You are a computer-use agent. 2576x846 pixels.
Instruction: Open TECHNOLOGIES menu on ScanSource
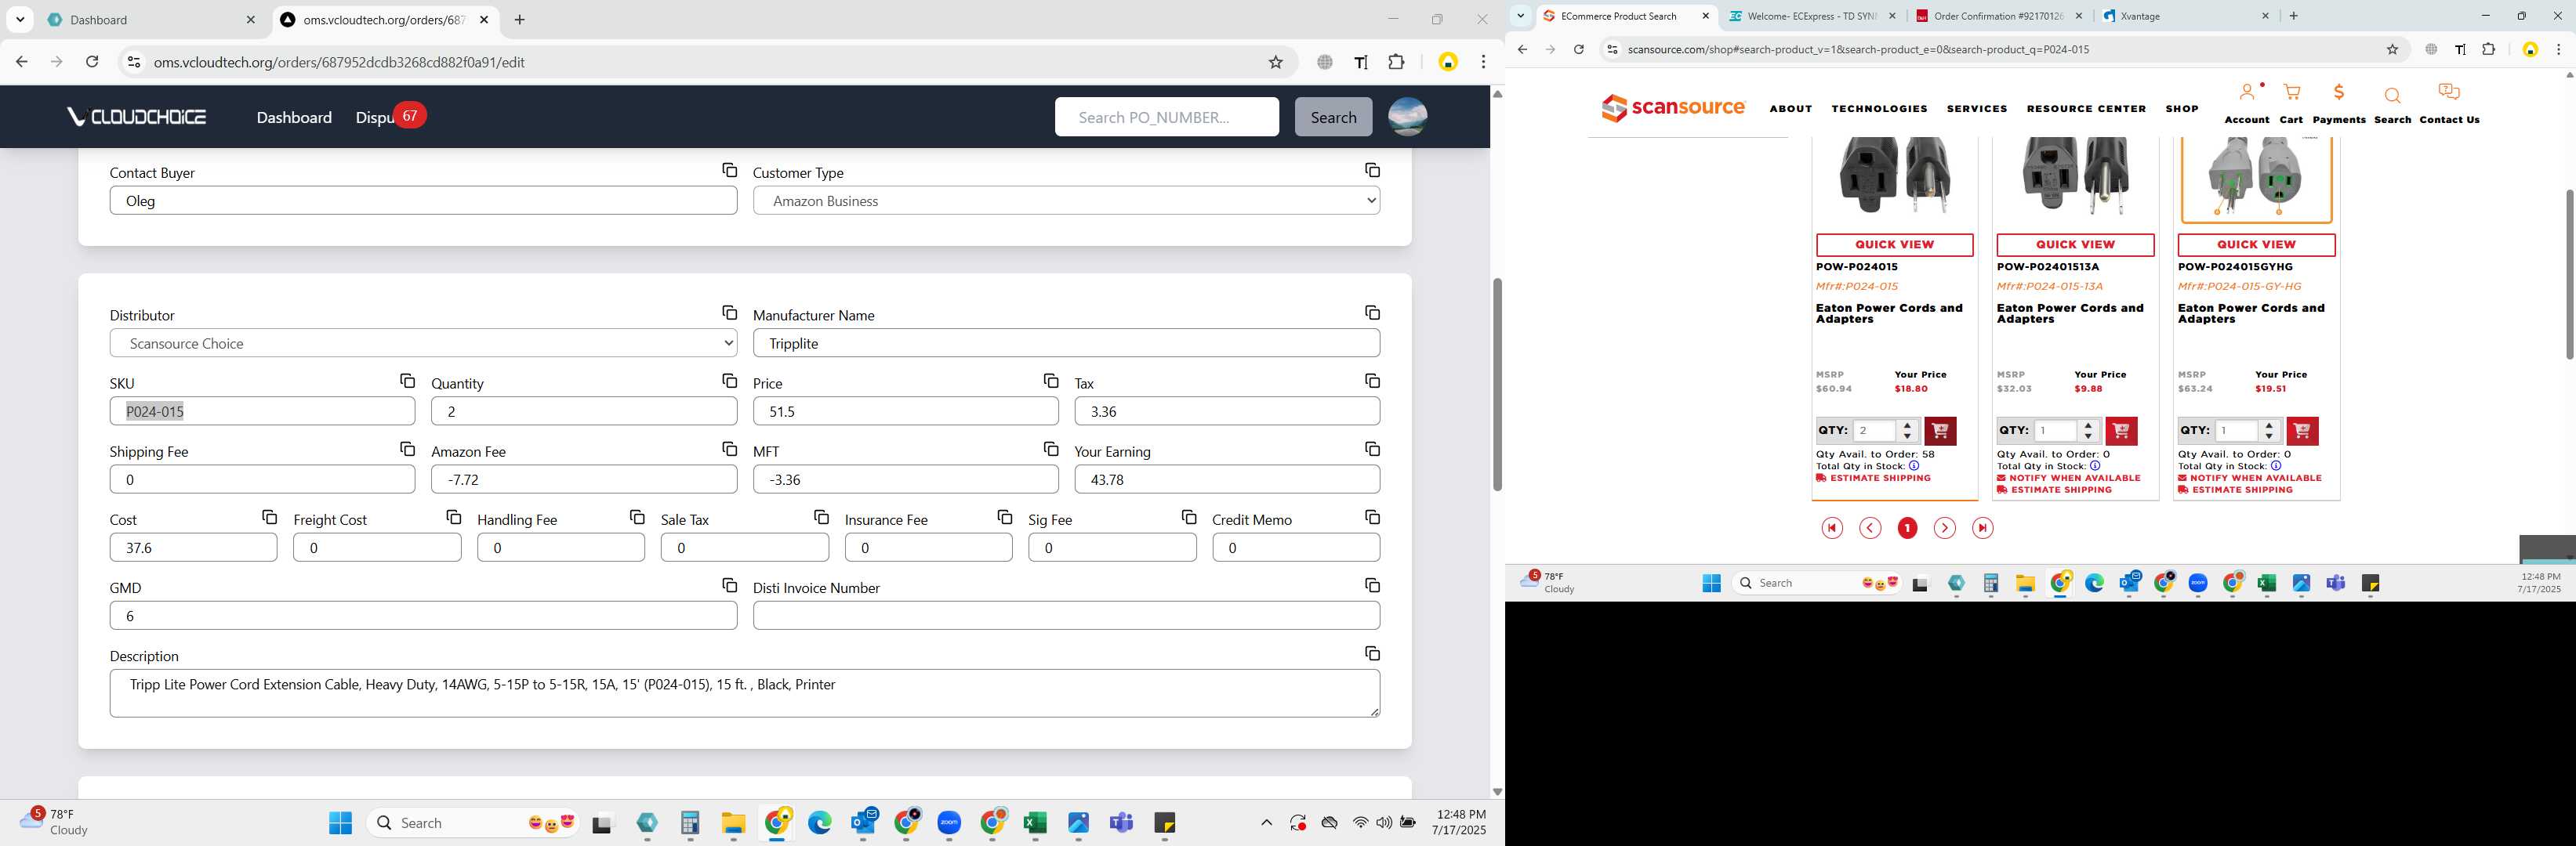[1879, 109]
